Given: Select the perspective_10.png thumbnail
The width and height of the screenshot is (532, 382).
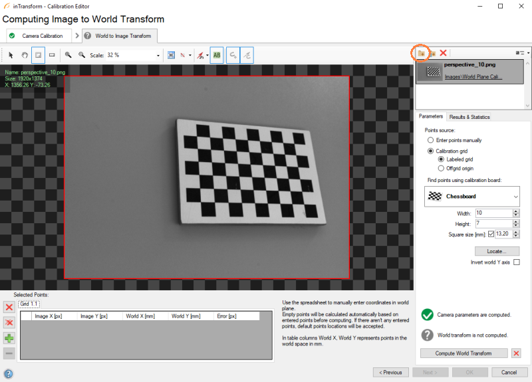Looking at the screenshot, I should click(x=434, y=71).
